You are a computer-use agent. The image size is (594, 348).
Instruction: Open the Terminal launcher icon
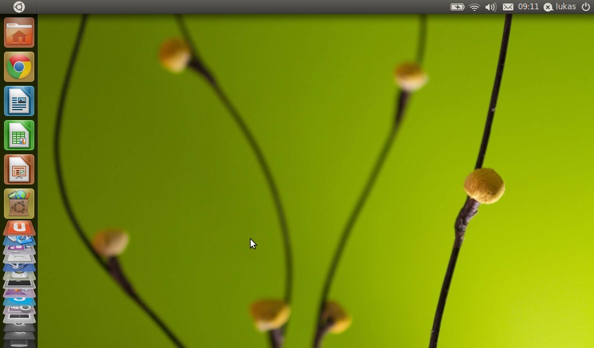coord(19,284)
